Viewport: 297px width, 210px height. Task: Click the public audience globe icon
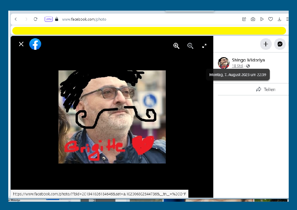tap(248, 66)
